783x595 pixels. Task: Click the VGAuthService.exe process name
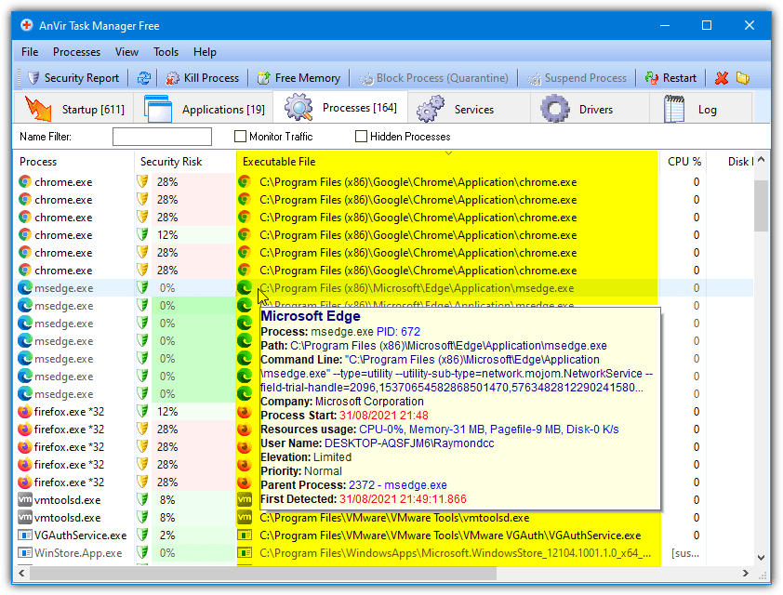click(80, 535)
